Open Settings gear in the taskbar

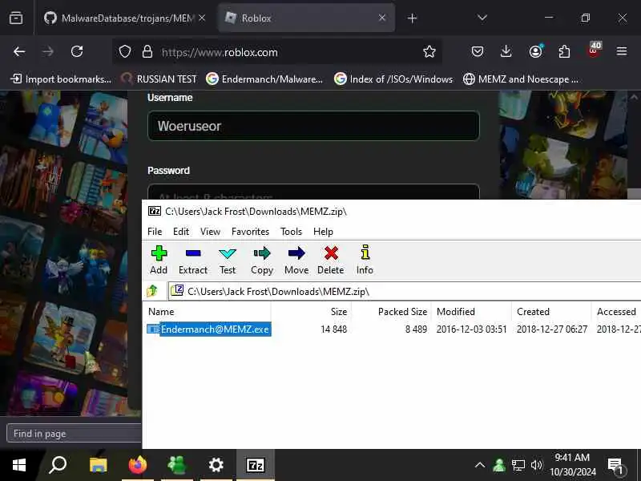(216, 465)
